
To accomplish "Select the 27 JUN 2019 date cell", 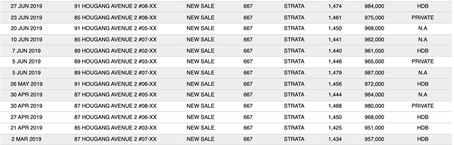I will [26, 6].
